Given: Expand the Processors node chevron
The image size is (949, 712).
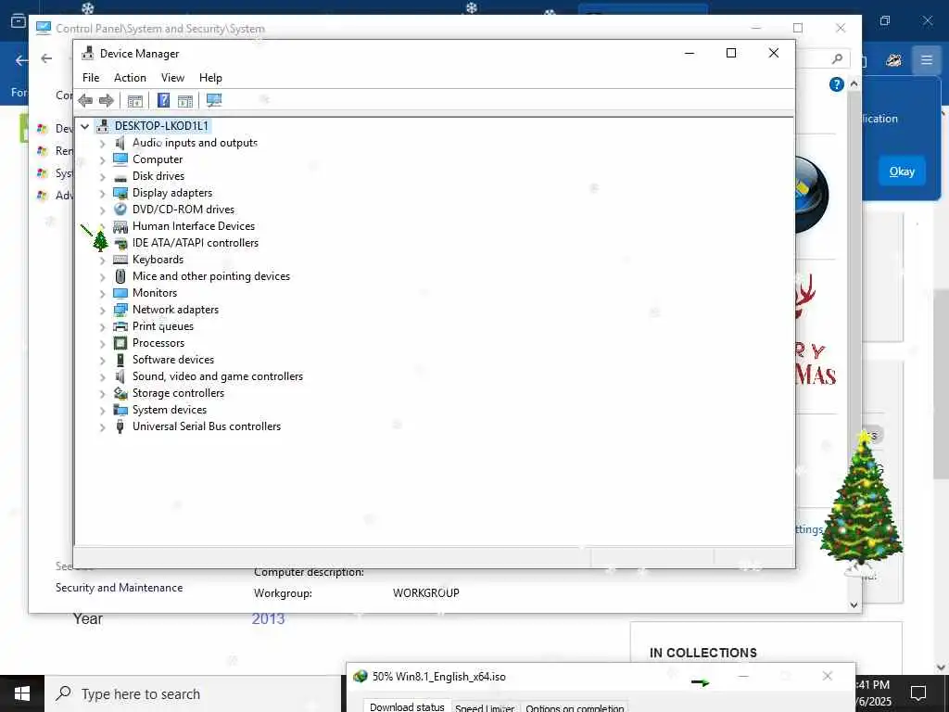Looking at the screenshot, I should pos(102,344).
